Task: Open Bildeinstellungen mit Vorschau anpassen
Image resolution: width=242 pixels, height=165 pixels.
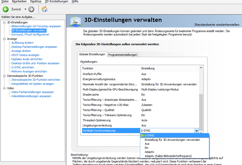Action: click(36, 26)
